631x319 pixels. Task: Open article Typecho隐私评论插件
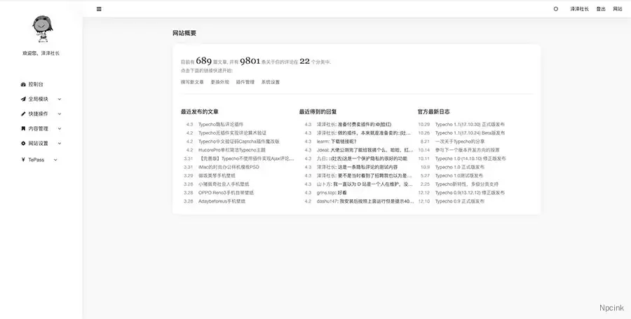[x=221, y=125]
